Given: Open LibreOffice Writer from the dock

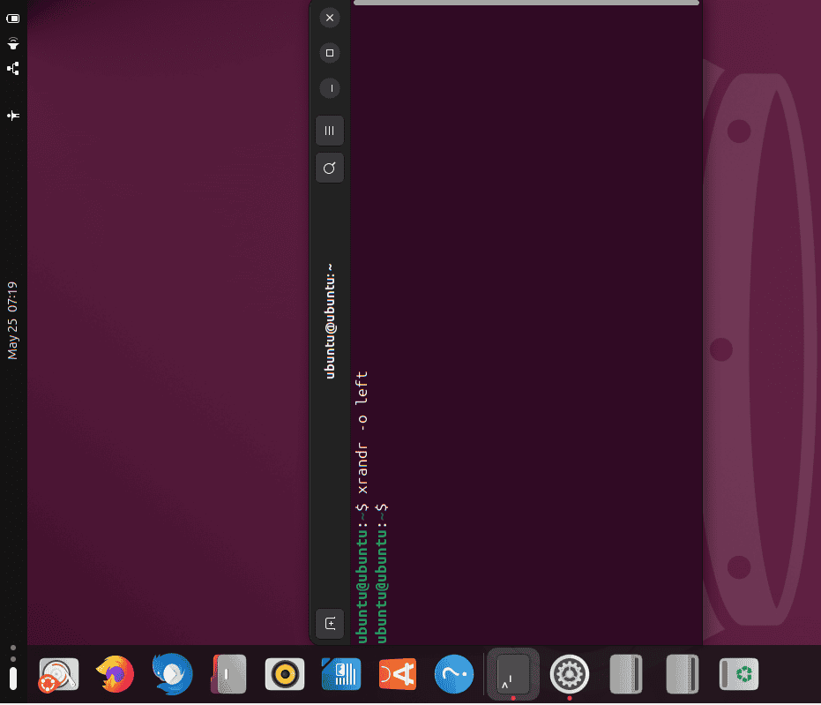Looking at the screenshot, I should (x=341, y=674).
